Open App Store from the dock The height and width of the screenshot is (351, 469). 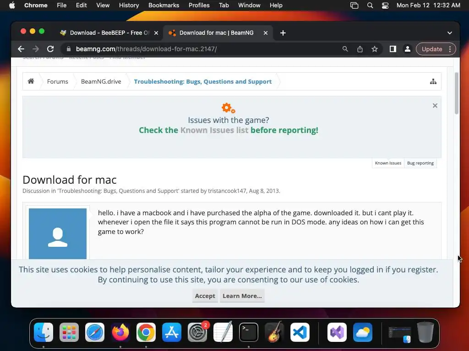tap(172, 332)
